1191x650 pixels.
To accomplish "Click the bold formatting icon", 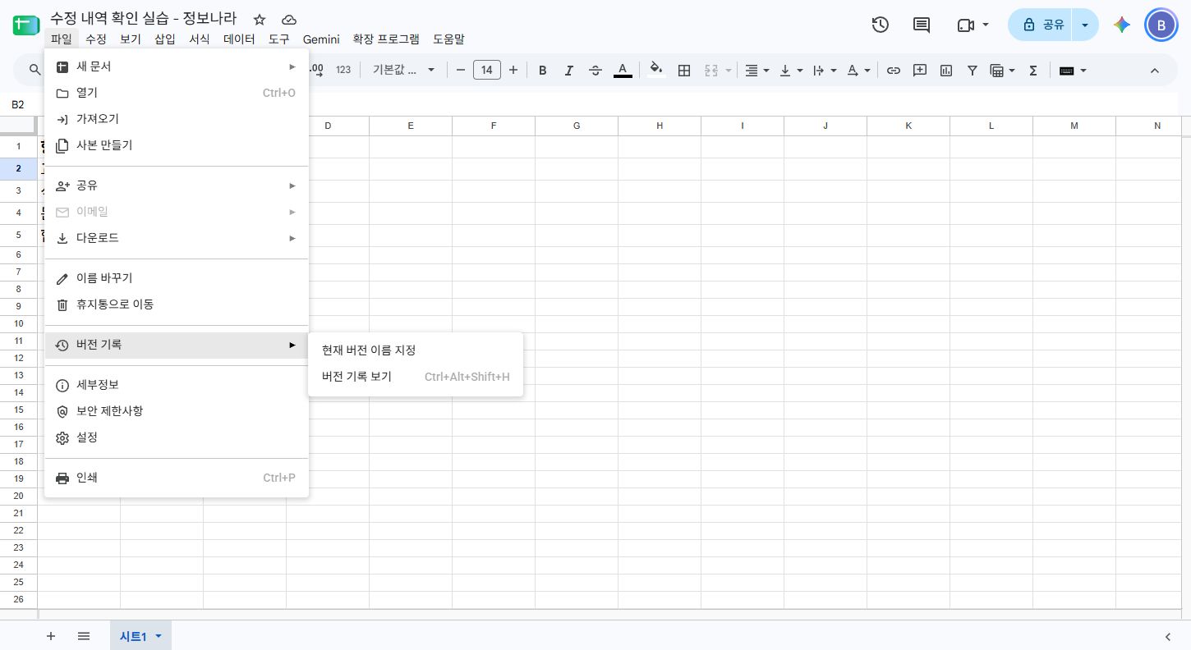I will tap(542, 71).
